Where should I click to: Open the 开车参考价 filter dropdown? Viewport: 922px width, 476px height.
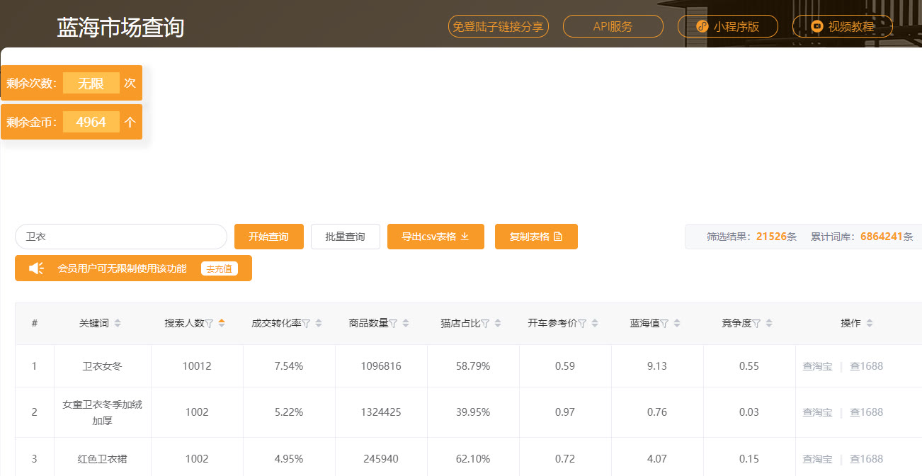coord(583,322)
